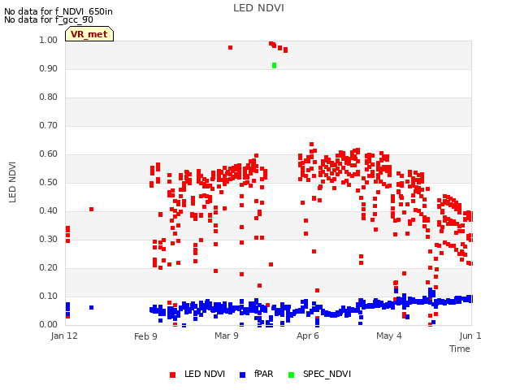Click the 'No data for f_gcc_90' message
The height and width of the screenshot is (390, 520).
point(49,19)
